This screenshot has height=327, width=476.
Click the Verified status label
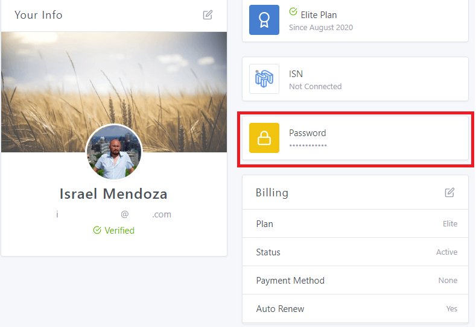[119, 231]
